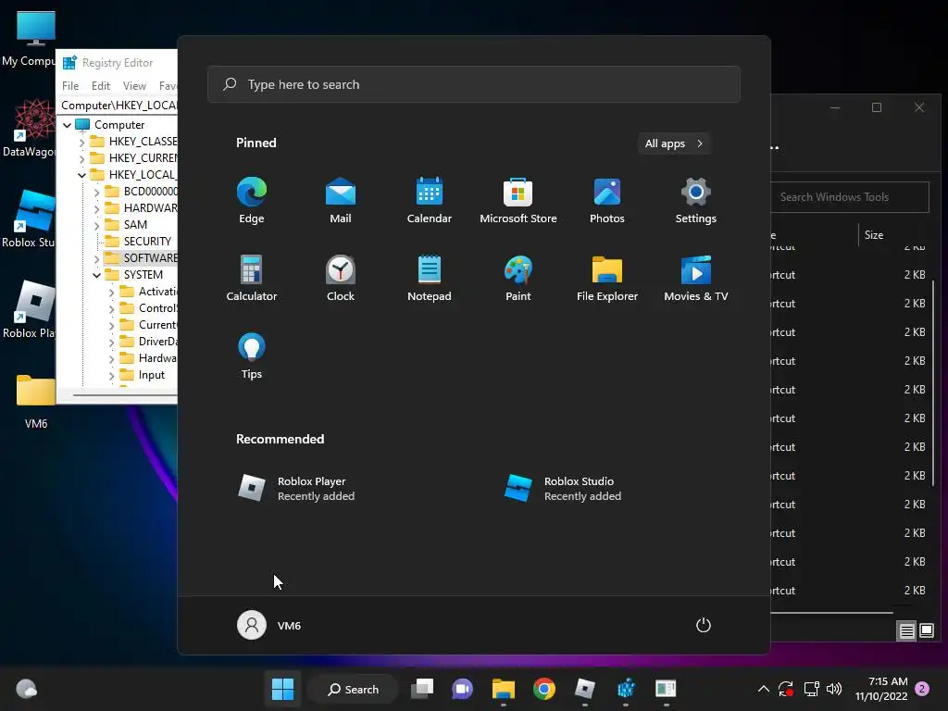Screen dimensions: 948x711
Task: Open Windows Tools taskbar window icon
Action: coord(666,689)
